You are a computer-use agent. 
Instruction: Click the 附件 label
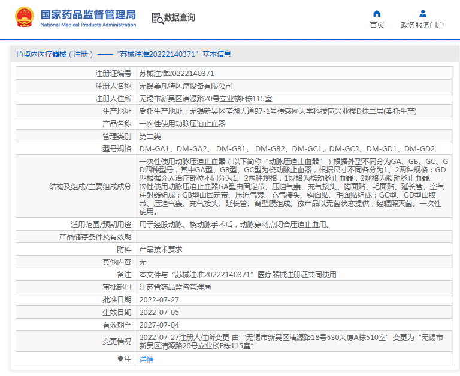coord(124,250)
